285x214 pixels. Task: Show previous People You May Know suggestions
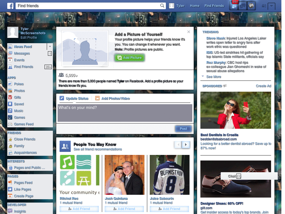point(178,145)
